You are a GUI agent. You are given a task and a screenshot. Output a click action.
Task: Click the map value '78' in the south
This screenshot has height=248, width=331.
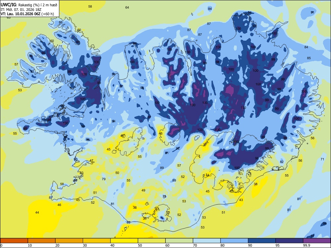(x=164, y=196)
